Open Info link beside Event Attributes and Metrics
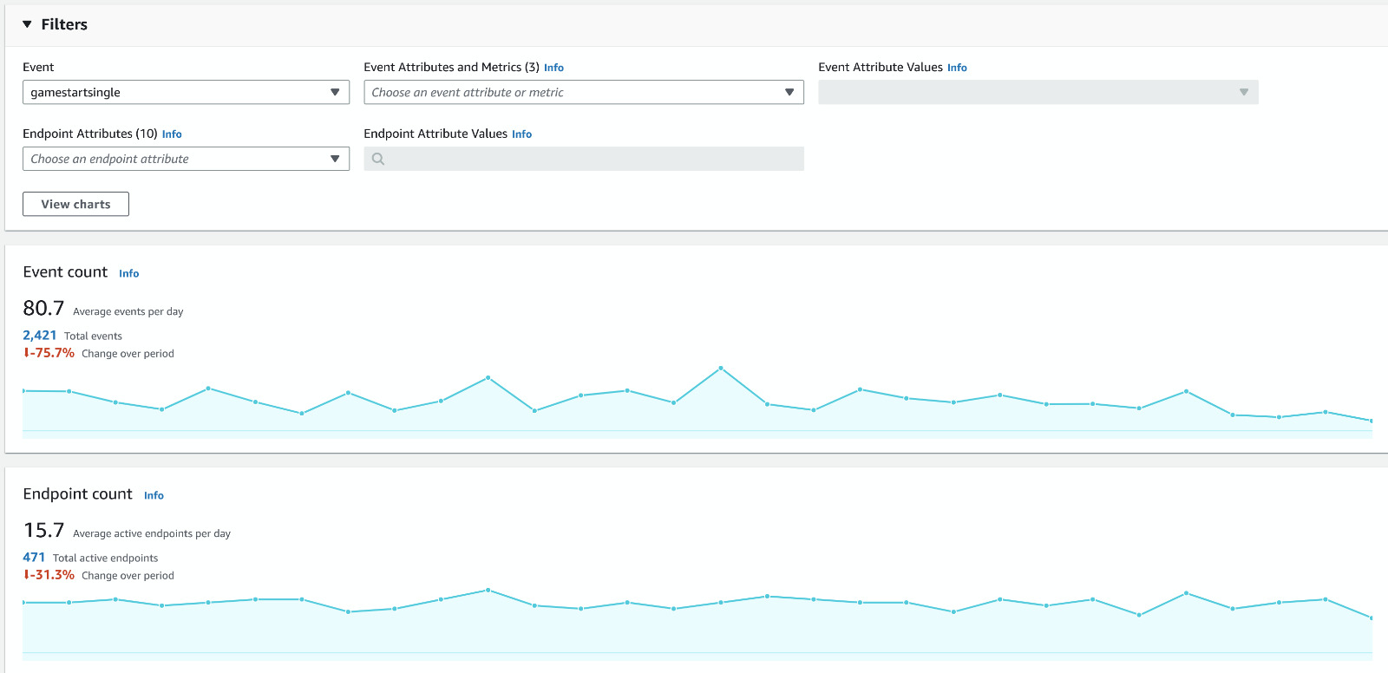Viewport: 1388px width, 673px height. 553,68
